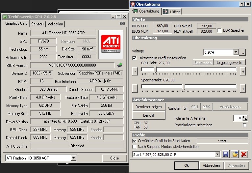Switch to Validation tab
Viewport: 252px width, 173px height.
click(x=55, y=24)
